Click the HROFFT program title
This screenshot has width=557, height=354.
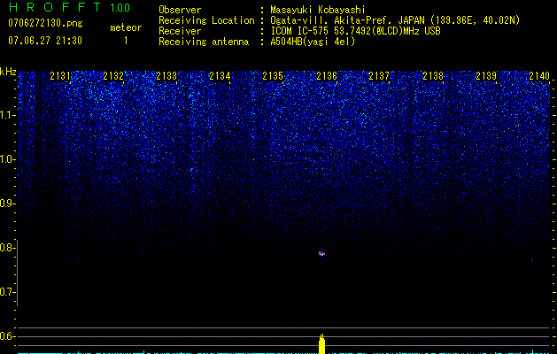pyautogui.click(x=55, y=7)
